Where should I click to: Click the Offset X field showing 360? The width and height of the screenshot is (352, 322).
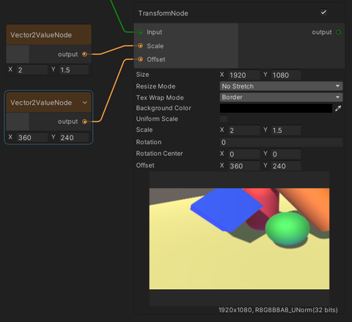pos(244,166)
